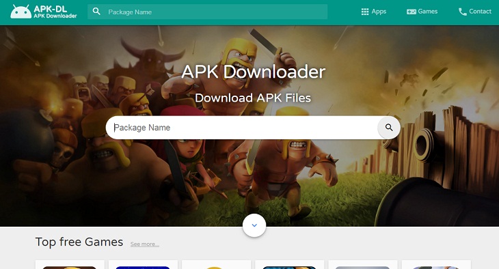499x269 pixels.
Task: Open the Games menu item
Action: (422, 12)
